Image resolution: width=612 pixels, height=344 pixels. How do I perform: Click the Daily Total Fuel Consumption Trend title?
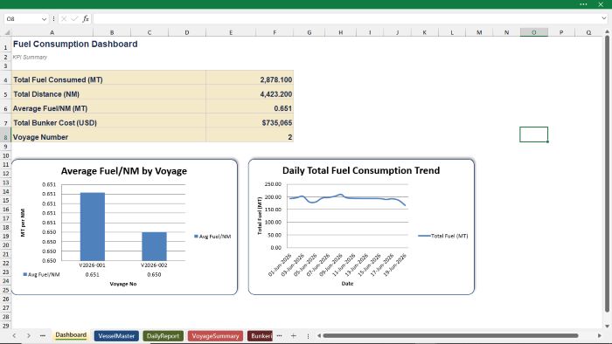pos(361,170)
